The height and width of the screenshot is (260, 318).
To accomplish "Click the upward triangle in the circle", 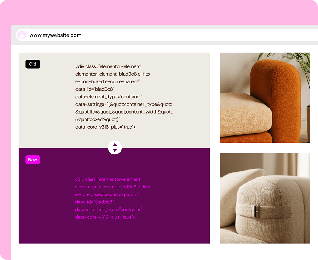I will point(115,145).
